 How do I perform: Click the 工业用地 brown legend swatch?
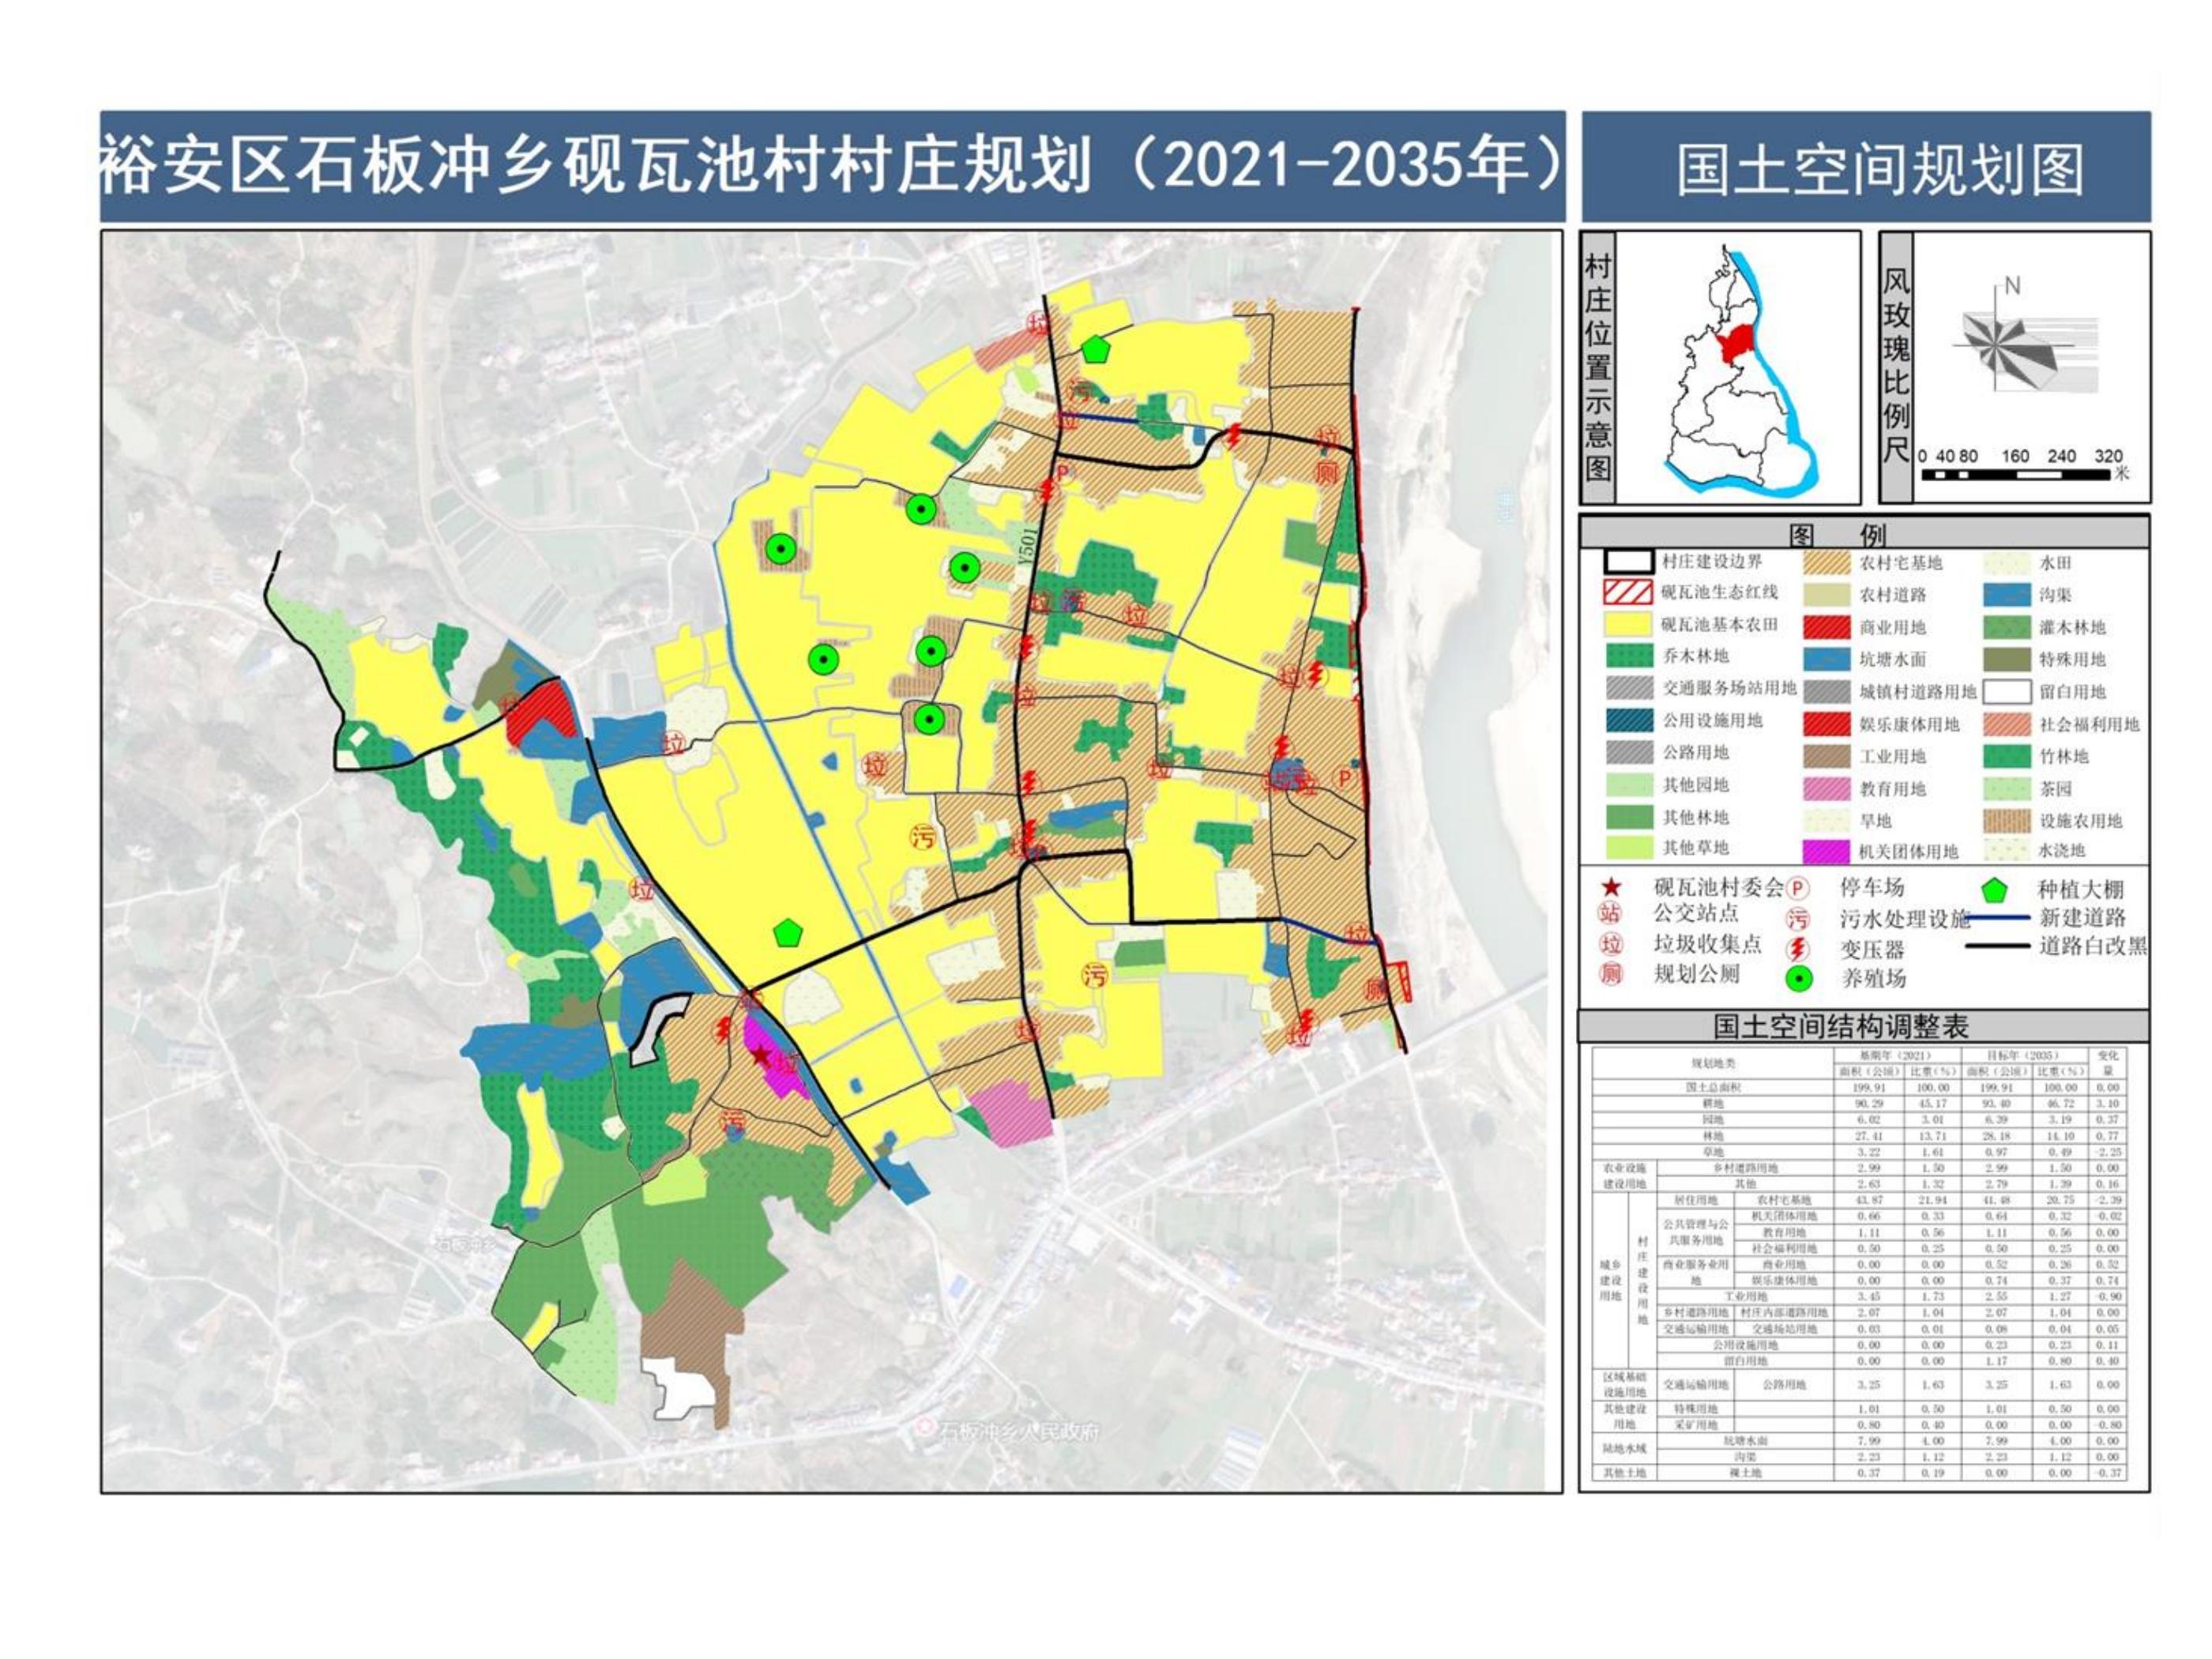(1827, 756)
